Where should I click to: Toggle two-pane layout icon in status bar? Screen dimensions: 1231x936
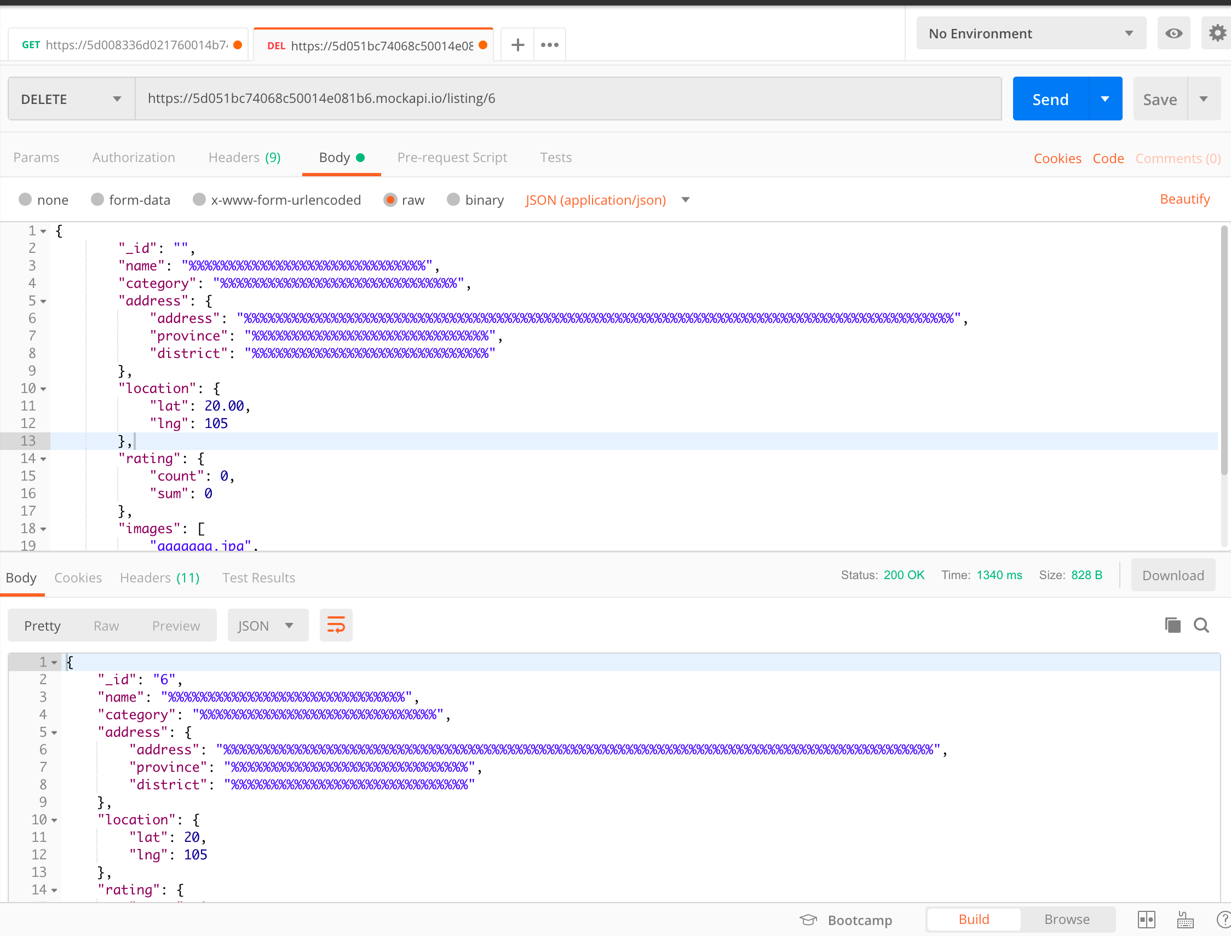pos(1146,919)
